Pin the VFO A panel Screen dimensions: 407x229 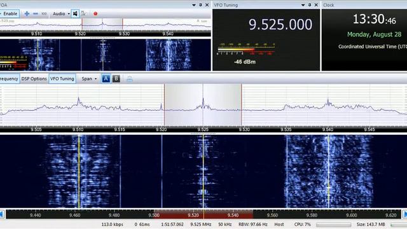(200, 5)
